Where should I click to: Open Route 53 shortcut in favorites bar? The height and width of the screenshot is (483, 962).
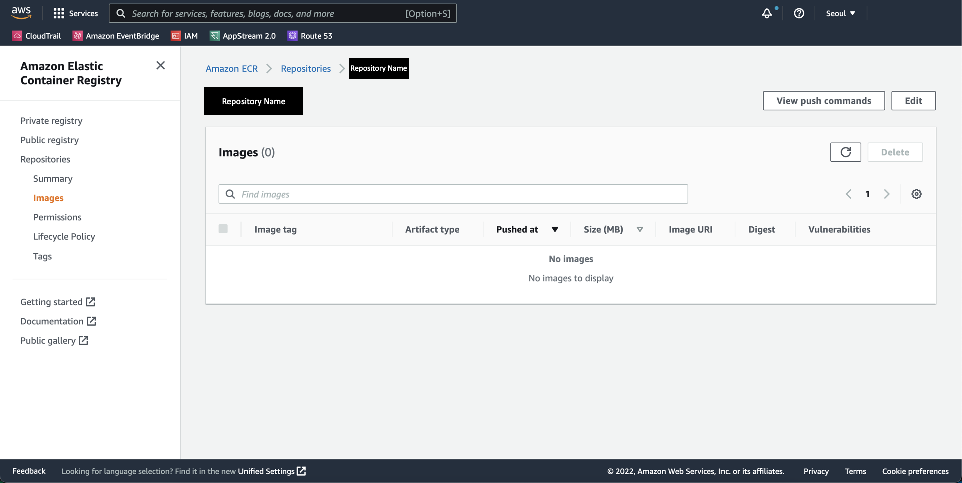(x=310, y=36)
